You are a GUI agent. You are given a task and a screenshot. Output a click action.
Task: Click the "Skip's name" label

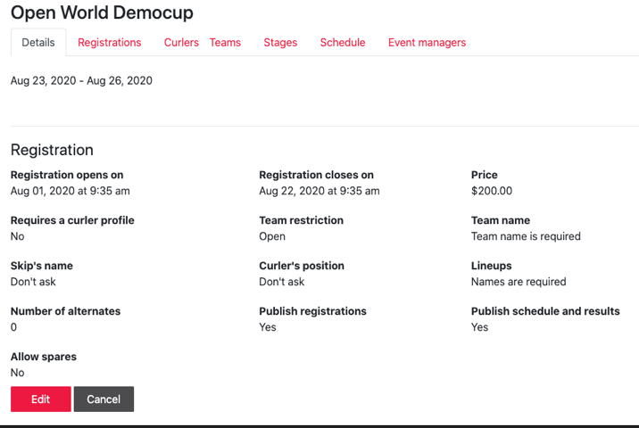[x=42, y=266]
